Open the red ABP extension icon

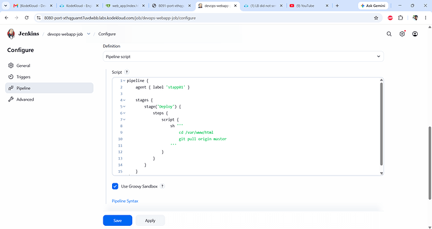click(390, 18)
